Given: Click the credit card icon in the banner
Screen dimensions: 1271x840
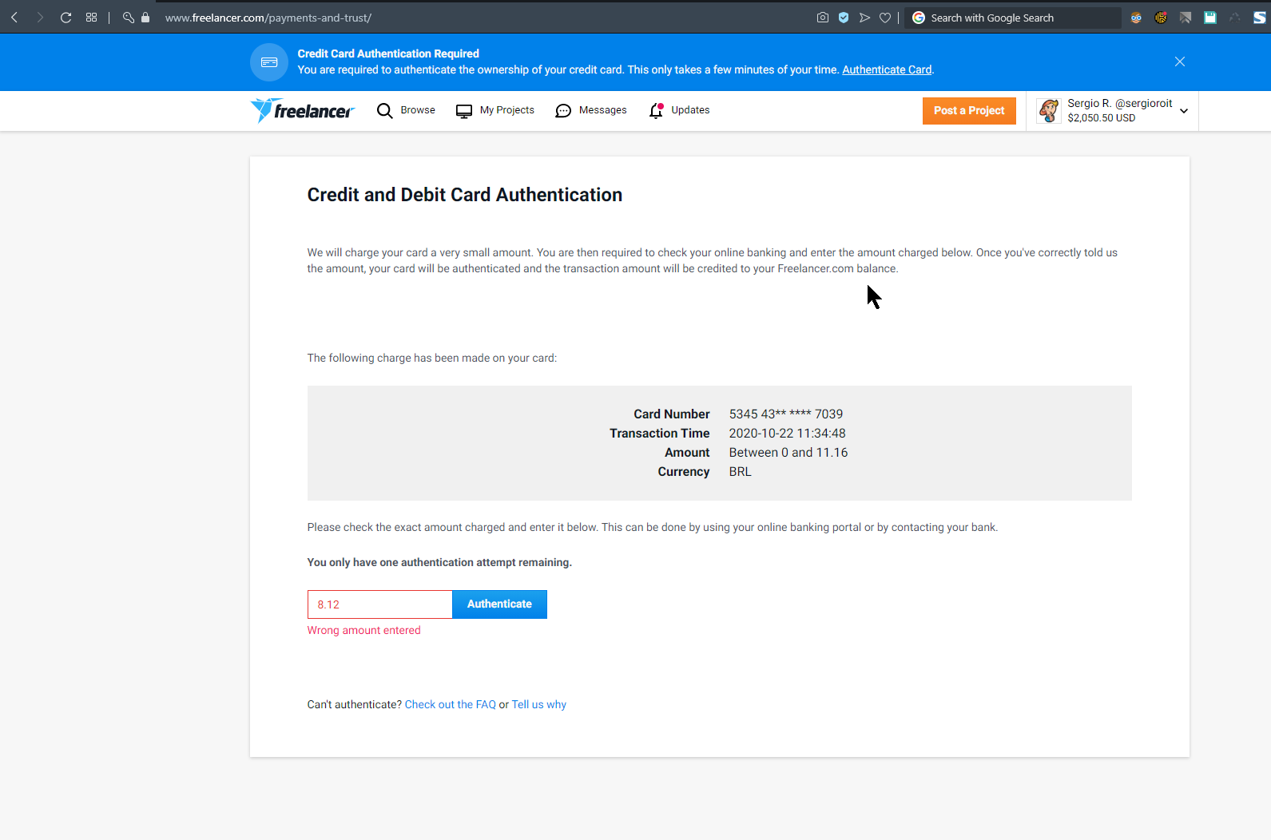Looking at the screenshot, I should (x=269, y=62).
